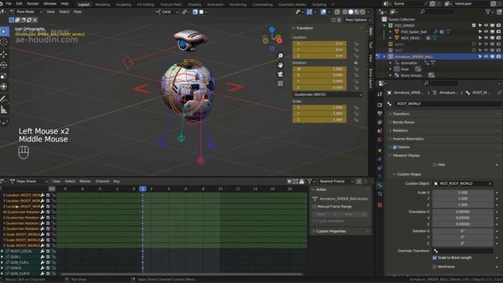
Task: Open Key menu in Dope Sheet
Action: 116,182
